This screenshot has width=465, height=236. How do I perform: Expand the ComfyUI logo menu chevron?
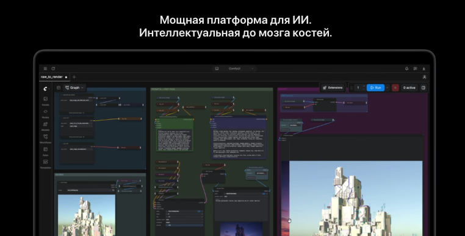49,89
